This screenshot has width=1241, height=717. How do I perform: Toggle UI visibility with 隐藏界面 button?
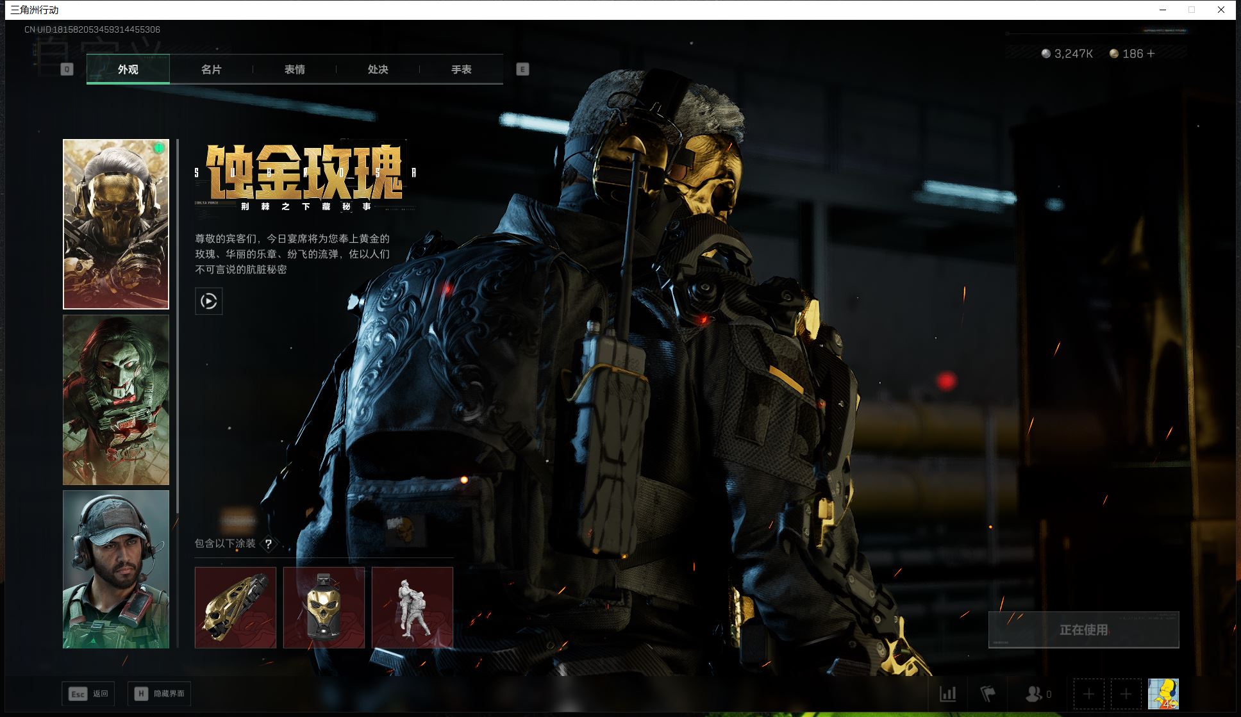[x=159, y=693]
